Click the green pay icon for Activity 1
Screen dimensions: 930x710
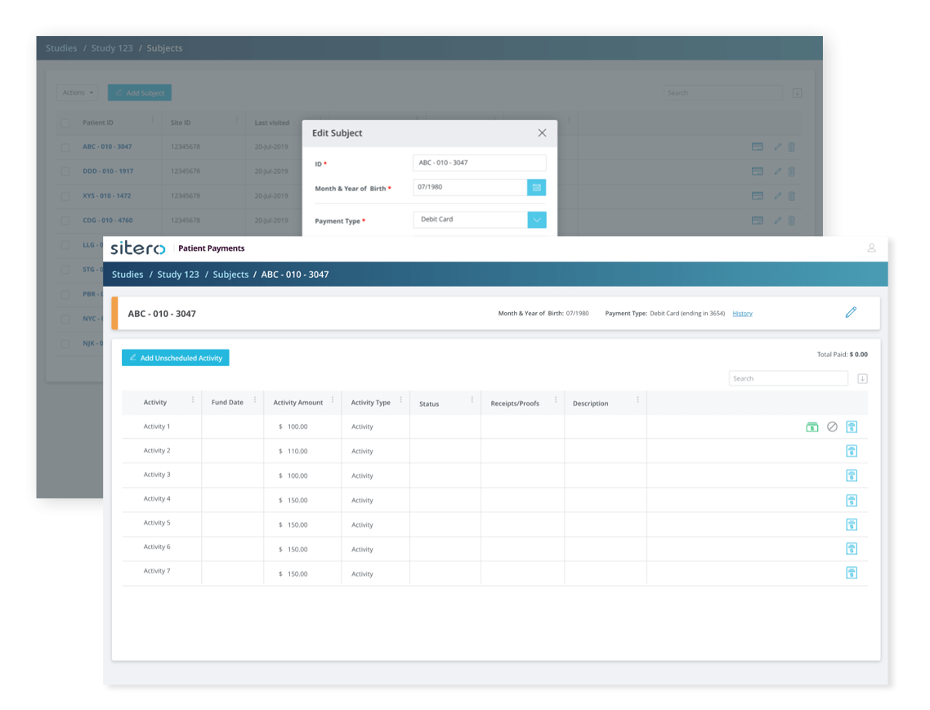click(812, 426)
